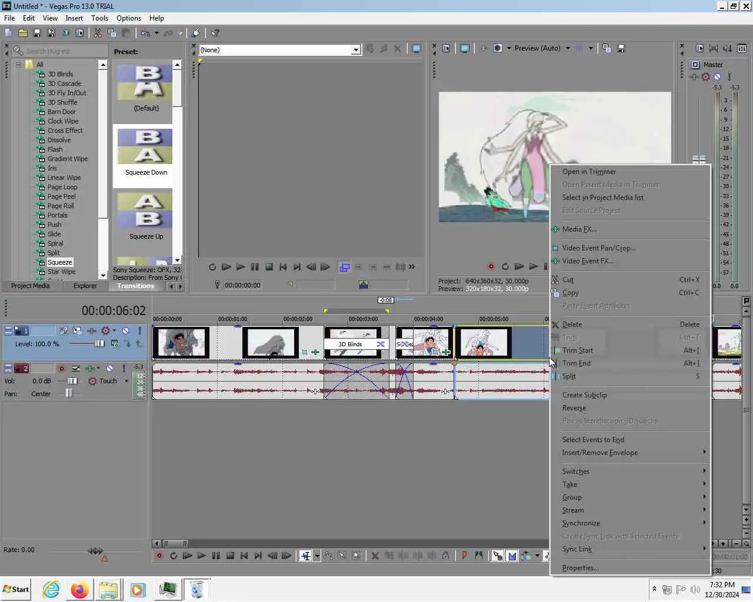This screenshot has width=753, height=602.
Task: Click the Cut scissors toolbar icon
Action: point(98,33)
